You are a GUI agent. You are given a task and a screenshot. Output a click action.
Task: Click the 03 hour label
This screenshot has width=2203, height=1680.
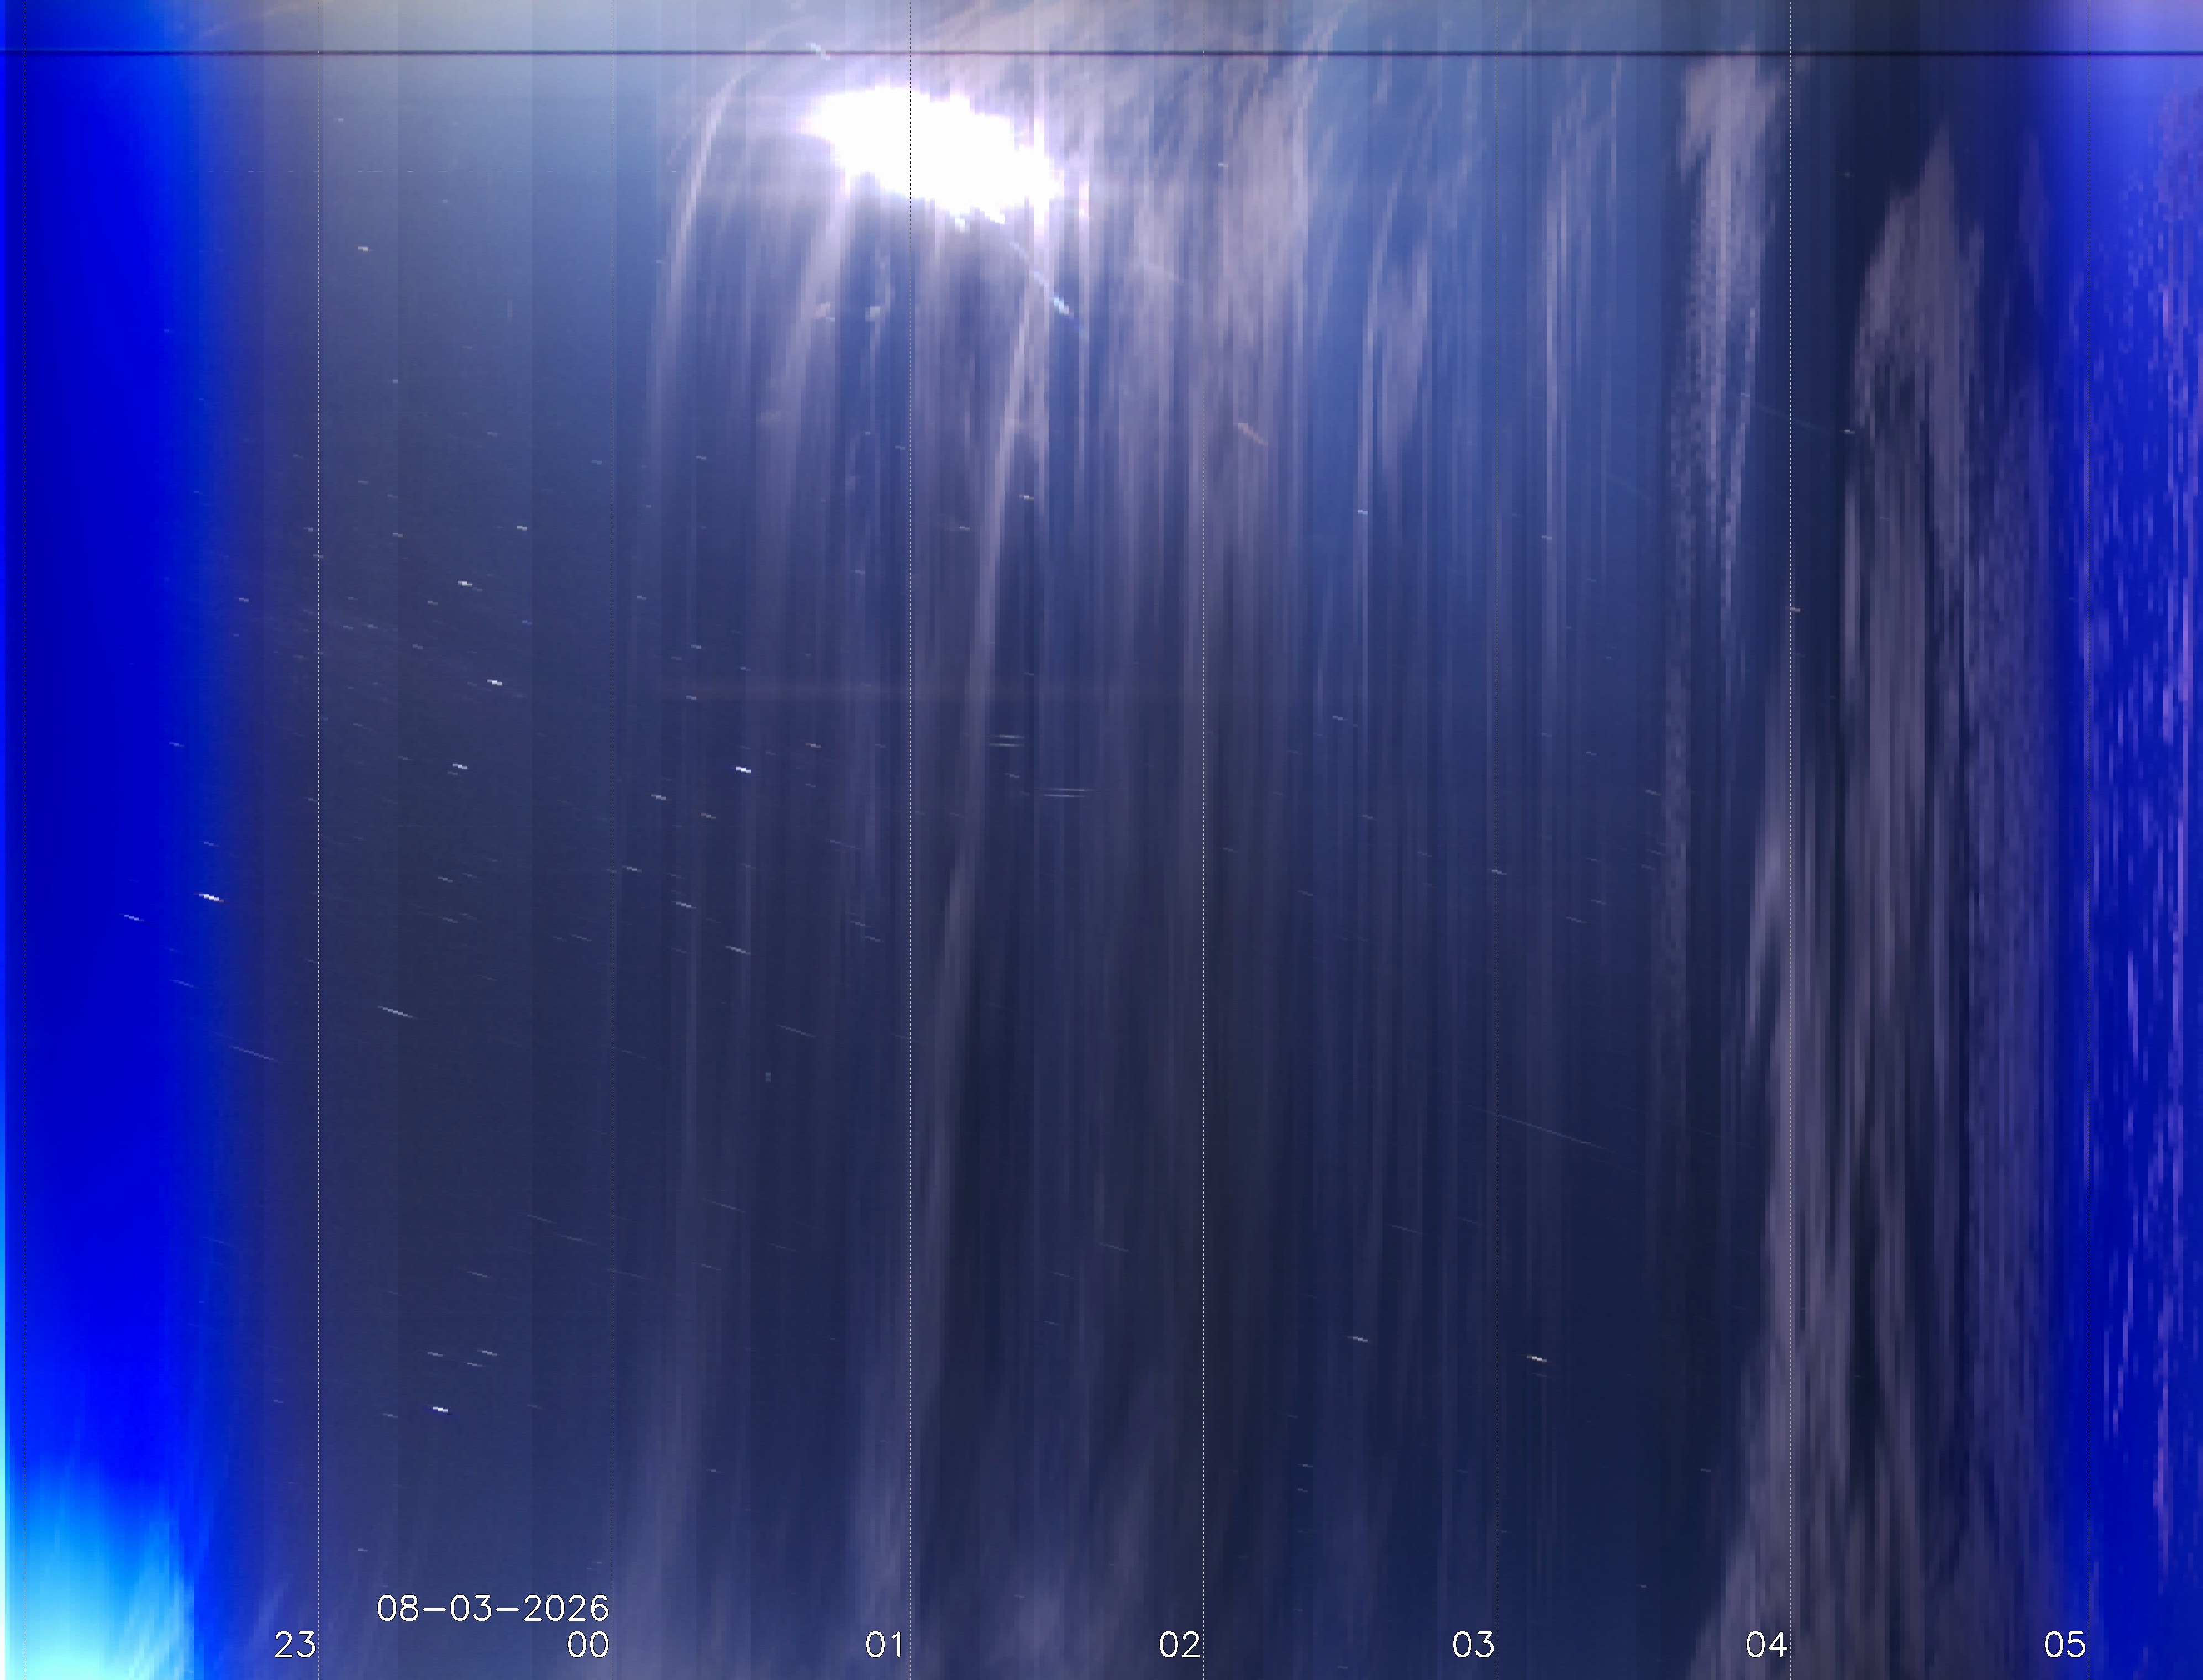coord(1473,1645)
